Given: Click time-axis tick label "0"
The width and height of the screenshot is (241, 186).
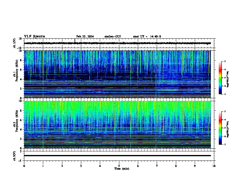Looking at the screenshot, I should [x=24, y=166].
